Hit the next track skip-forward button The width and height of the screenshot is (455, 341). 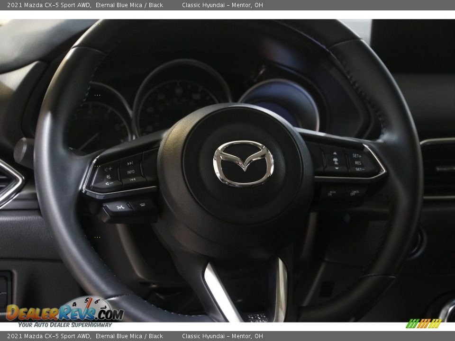click(x=130, y=163)
